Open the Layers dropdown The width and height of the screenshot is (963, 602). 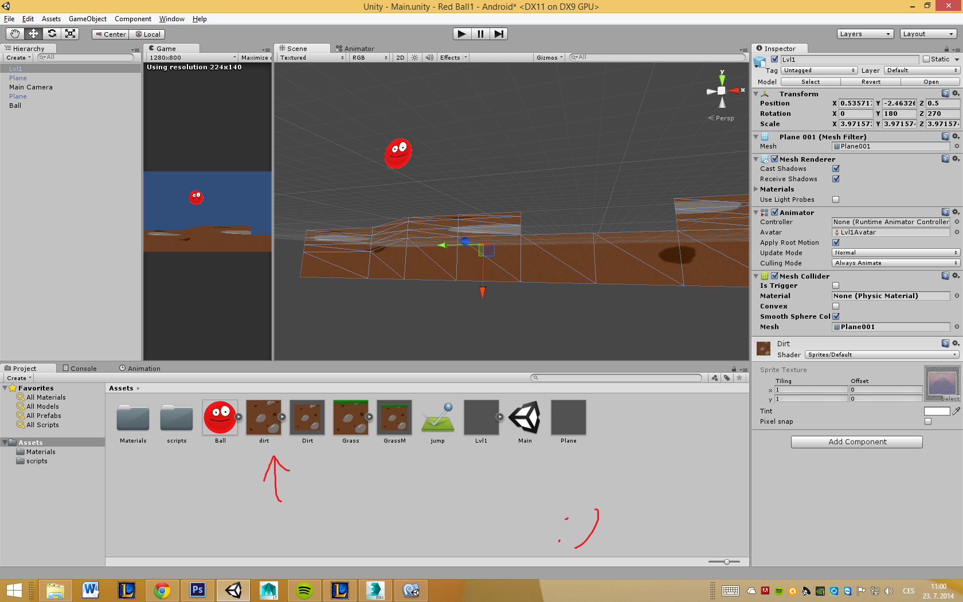tap(865, 34)
